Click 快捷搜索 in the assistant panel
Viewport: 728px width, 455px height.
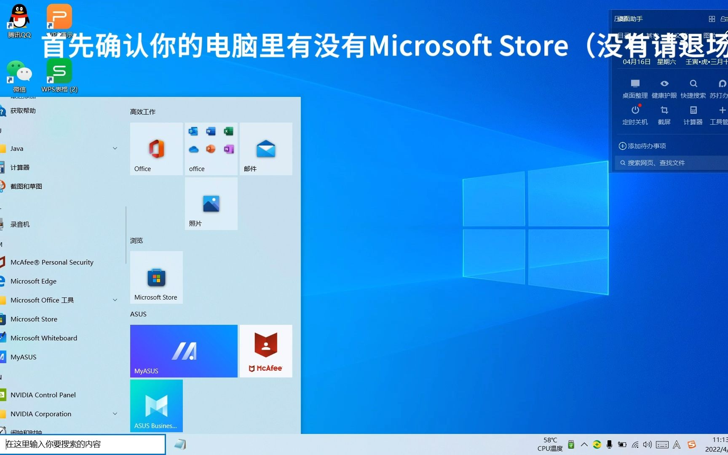click(693, 88)
